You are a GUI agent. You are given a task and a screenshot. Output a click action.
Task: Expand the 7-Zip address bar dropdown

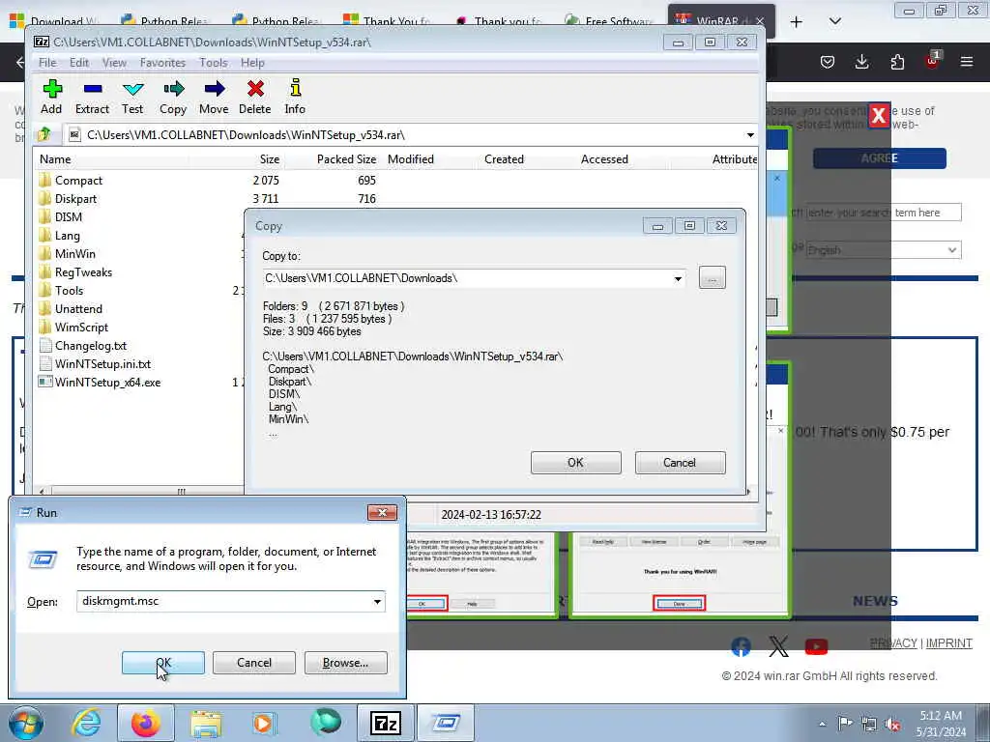coord(750,135)
